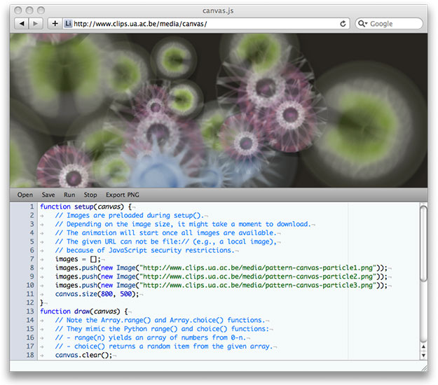Image resolution: width=438 pixels, height=385 pixels.
Task: Click the browser Back arrow button
Action: click(21, 23)
